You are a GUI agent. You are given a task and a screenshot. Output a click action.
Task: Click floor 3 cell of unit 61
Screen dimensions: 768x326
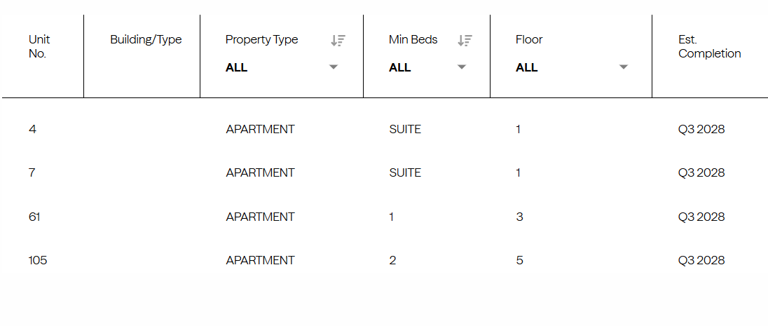[x=519, y=217]
